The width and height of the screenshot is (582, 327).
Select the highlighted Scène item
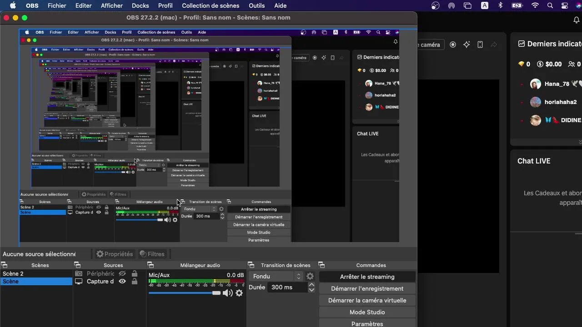click(x=36, y=282)
